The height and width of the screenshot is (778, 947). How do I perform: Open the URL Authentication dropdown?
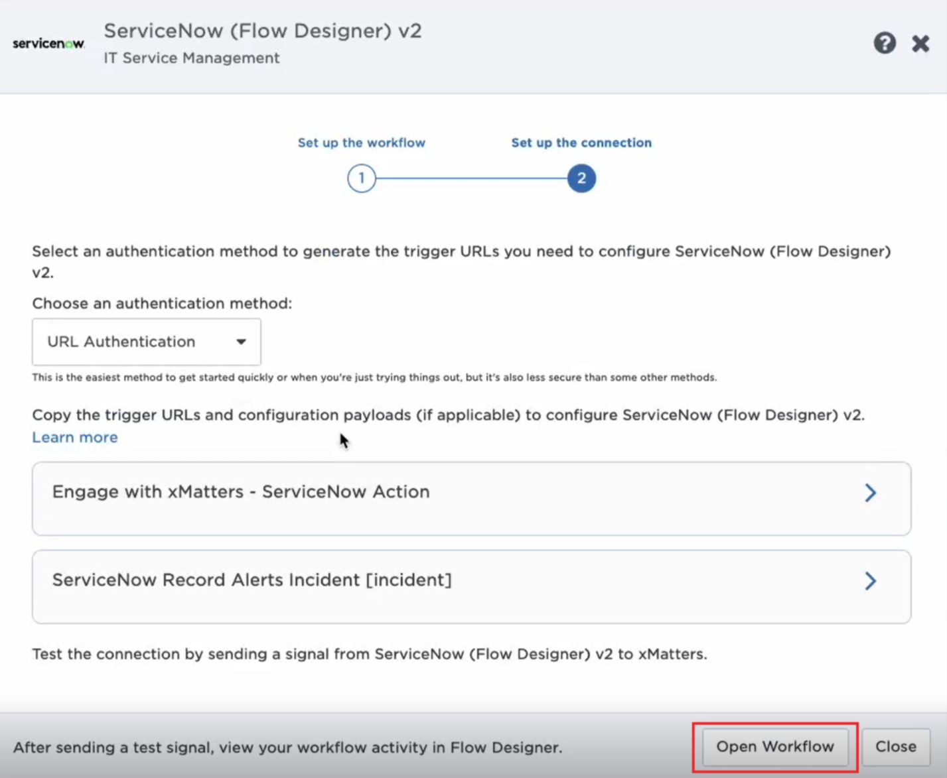point(147,342)
